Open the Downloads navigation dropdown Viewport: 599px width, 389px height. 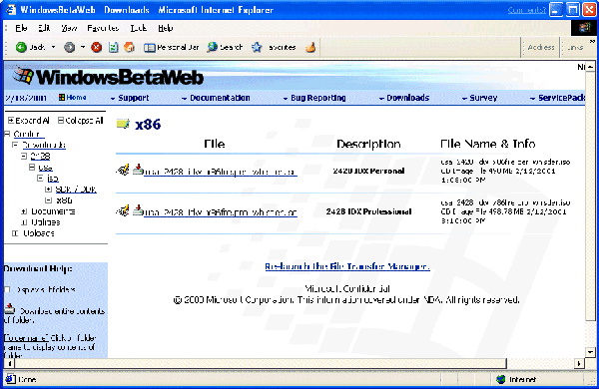point(404,98)
